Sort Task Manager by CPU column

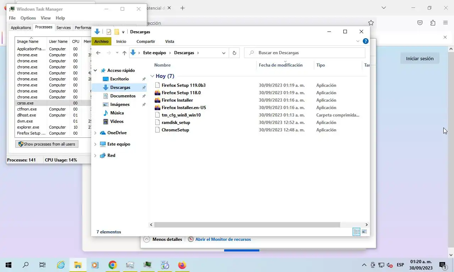[76, 41]
